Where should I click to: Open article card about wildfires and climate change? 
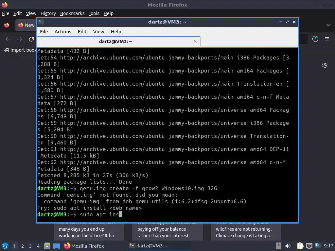coord(246,232)
